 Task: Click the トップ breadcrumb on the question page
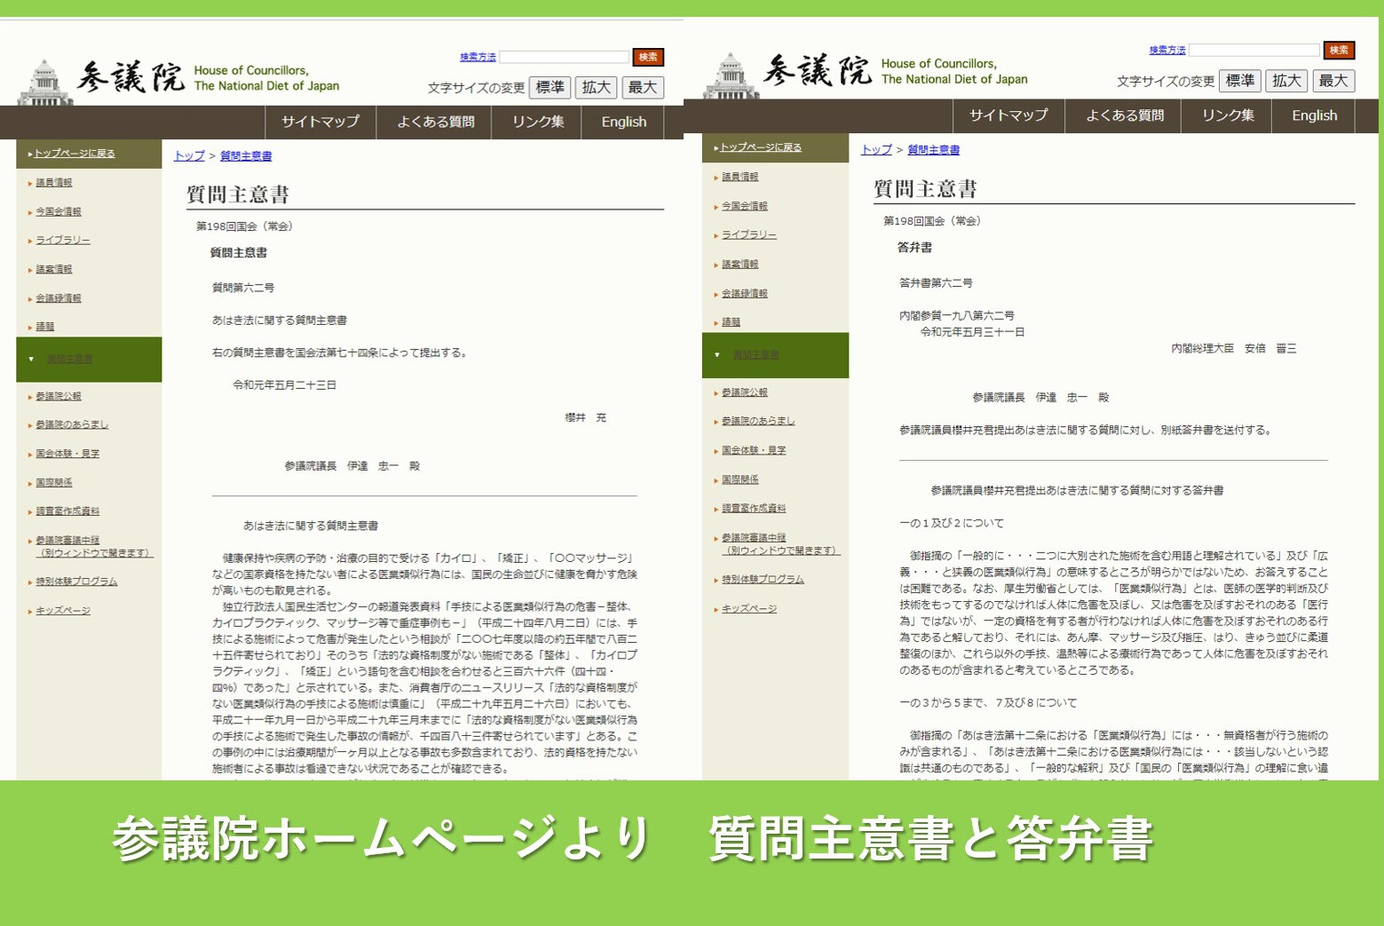[189, 155]
